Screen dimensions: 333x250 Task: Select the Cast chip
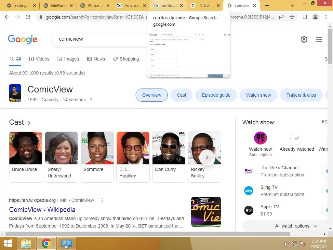pyautogui.click(x=181, y=95)
